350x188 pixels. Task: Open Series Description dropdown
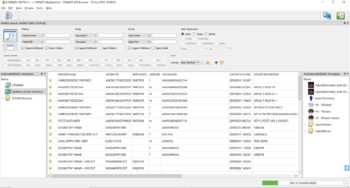[x=139, y=35]
